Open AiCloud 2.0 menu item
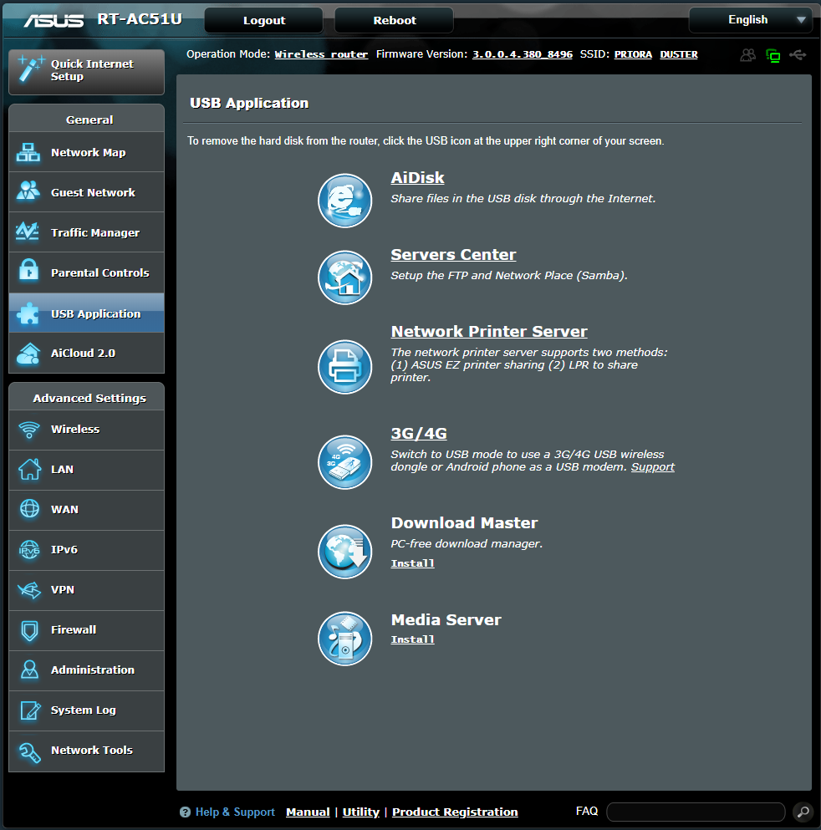Screen dimensions: 821x830 click(x=86, y=353)
